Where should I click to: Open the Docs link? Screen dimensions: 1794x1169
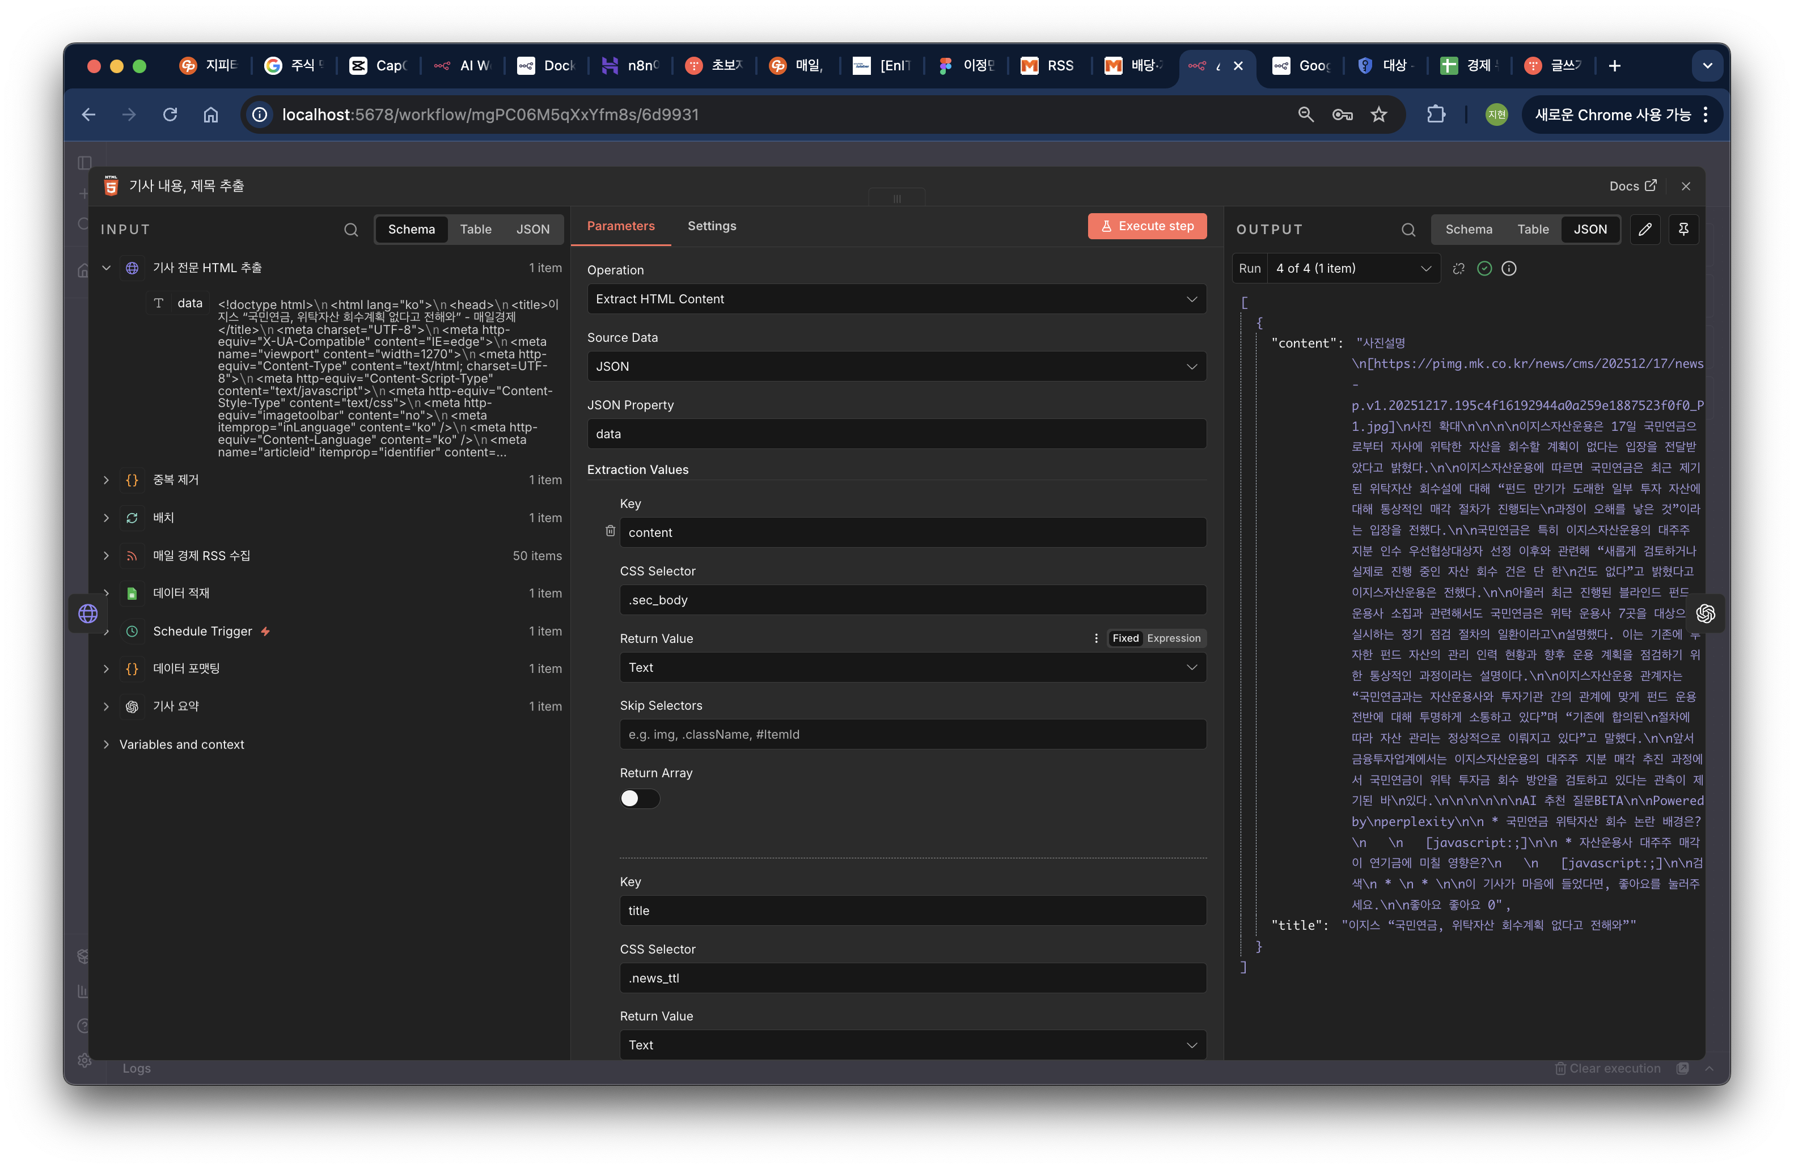1632,186
